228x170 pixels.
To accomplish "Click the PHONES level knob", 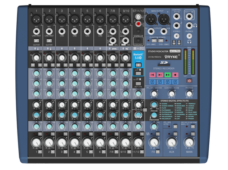I will click(189, 94).
